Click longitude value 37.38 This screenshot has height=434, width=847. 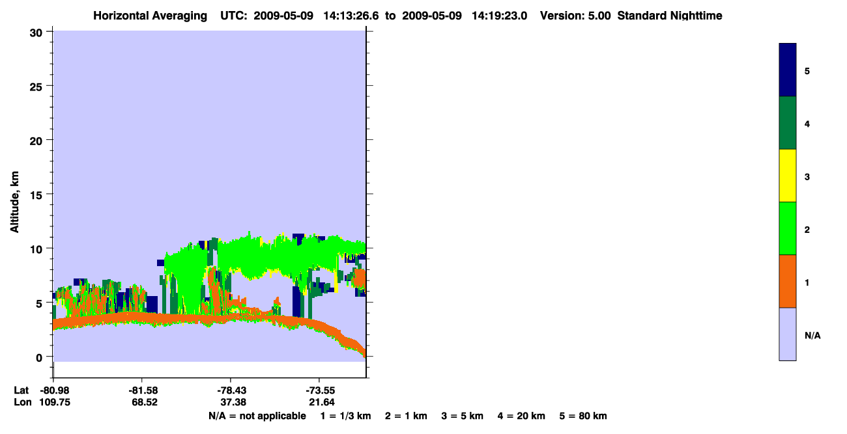(x=233, y=402)
